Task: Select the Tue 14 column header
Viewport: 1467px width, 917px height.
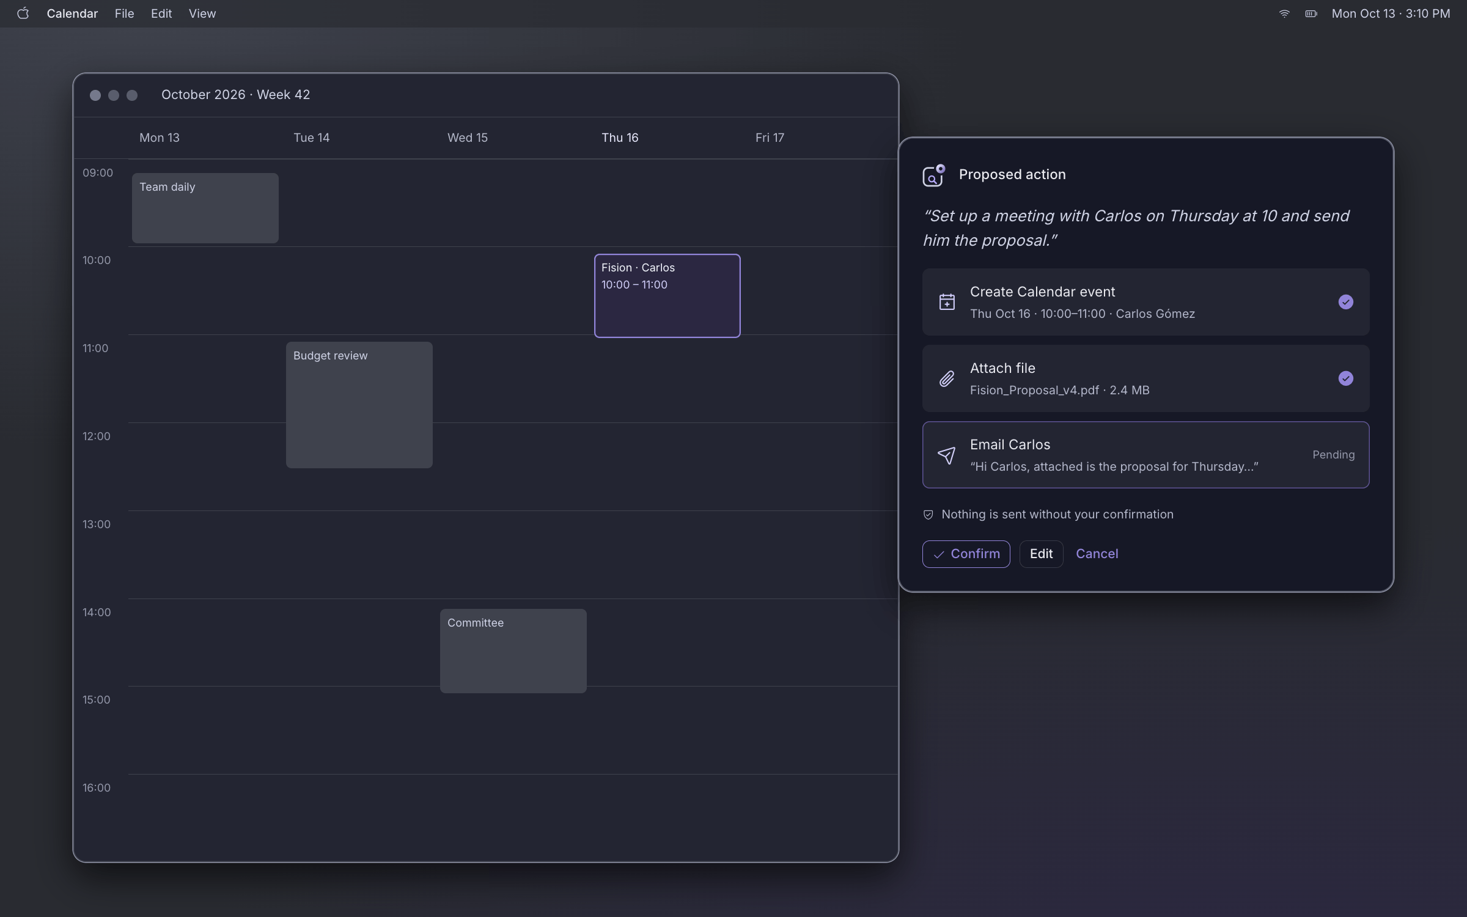Action: click(x=311, y=138)
